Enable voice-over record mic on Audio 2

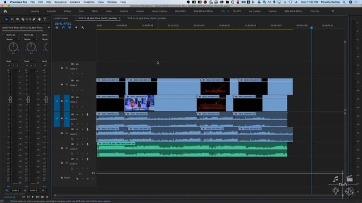pos(88,129)
